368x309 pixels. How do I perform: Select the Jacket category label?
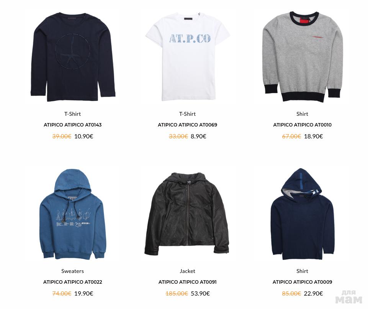tap(187, 271)
